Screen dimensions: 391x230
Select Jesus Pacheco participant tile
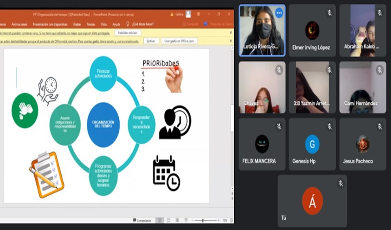coord(362,144)
